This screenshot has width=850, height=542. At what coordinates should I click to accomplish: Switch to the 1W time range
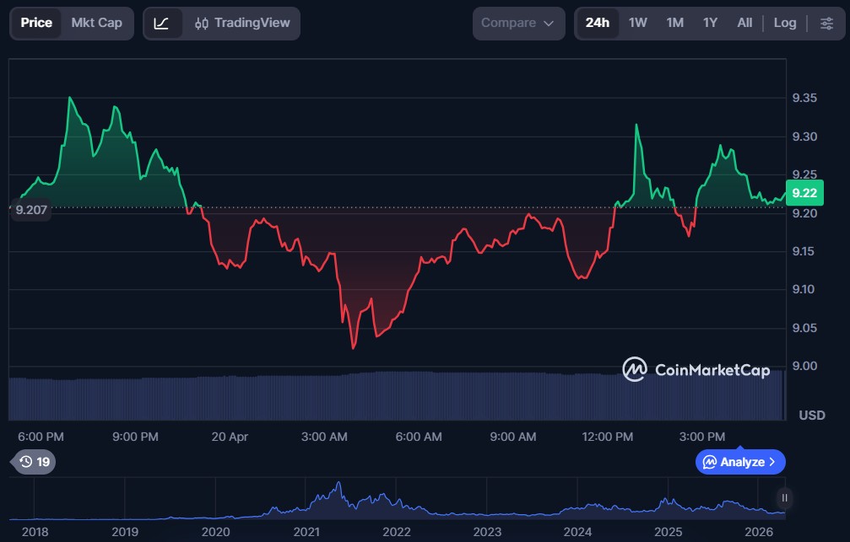pyautogui.click(x=637, y=23)
